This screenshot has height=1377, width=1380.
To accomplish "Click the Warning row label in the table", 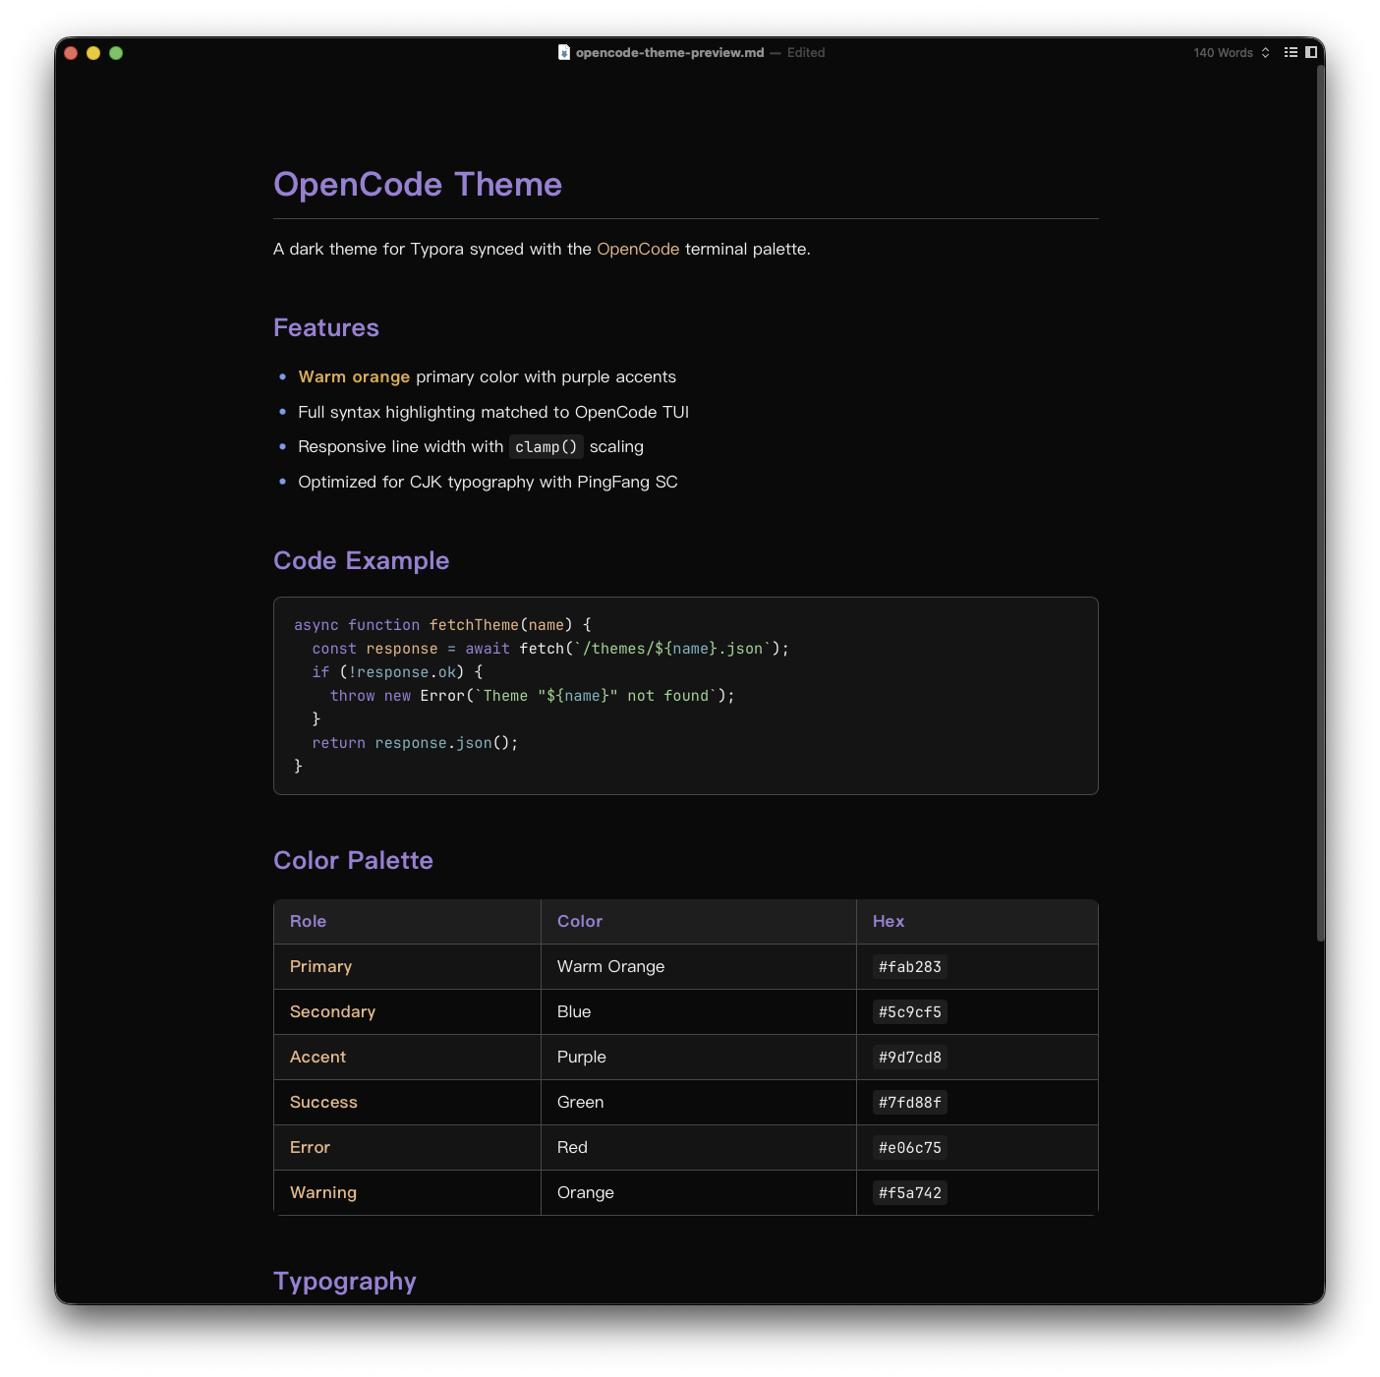I will pyautogui.click(x=322, y=1192).
